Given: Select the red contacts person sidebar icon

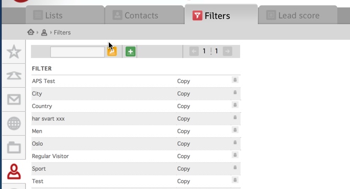Looking at the screenshot, I should 14,172.
